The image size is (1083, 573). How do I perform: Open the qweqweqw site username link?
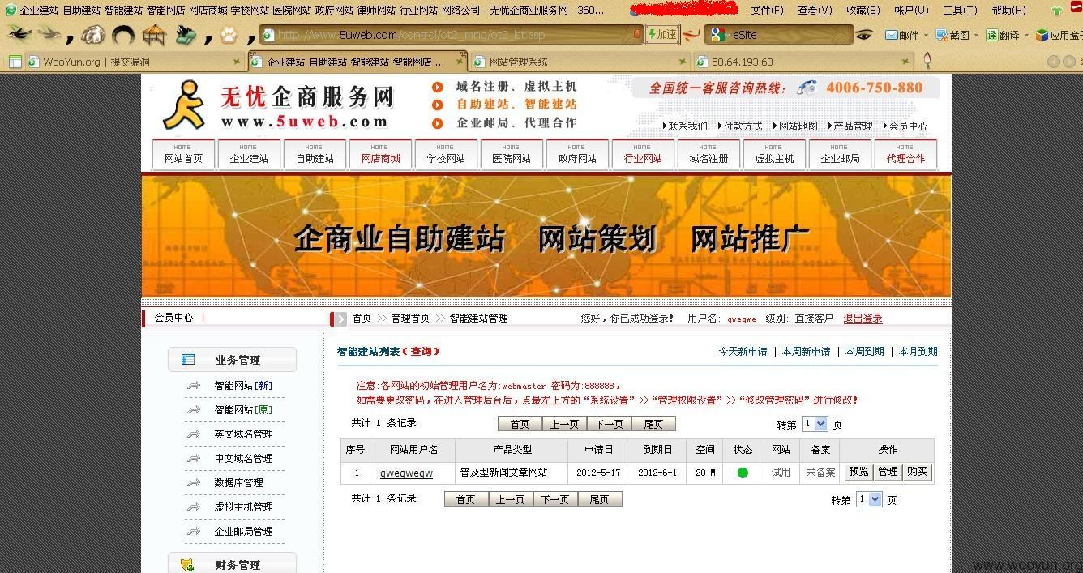(x=406, y=473)
